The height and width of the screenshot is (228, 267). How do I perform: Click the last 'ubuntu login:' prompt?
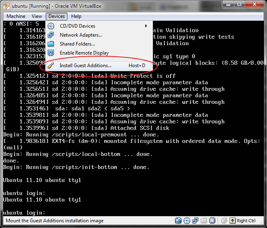coord(24,213)
